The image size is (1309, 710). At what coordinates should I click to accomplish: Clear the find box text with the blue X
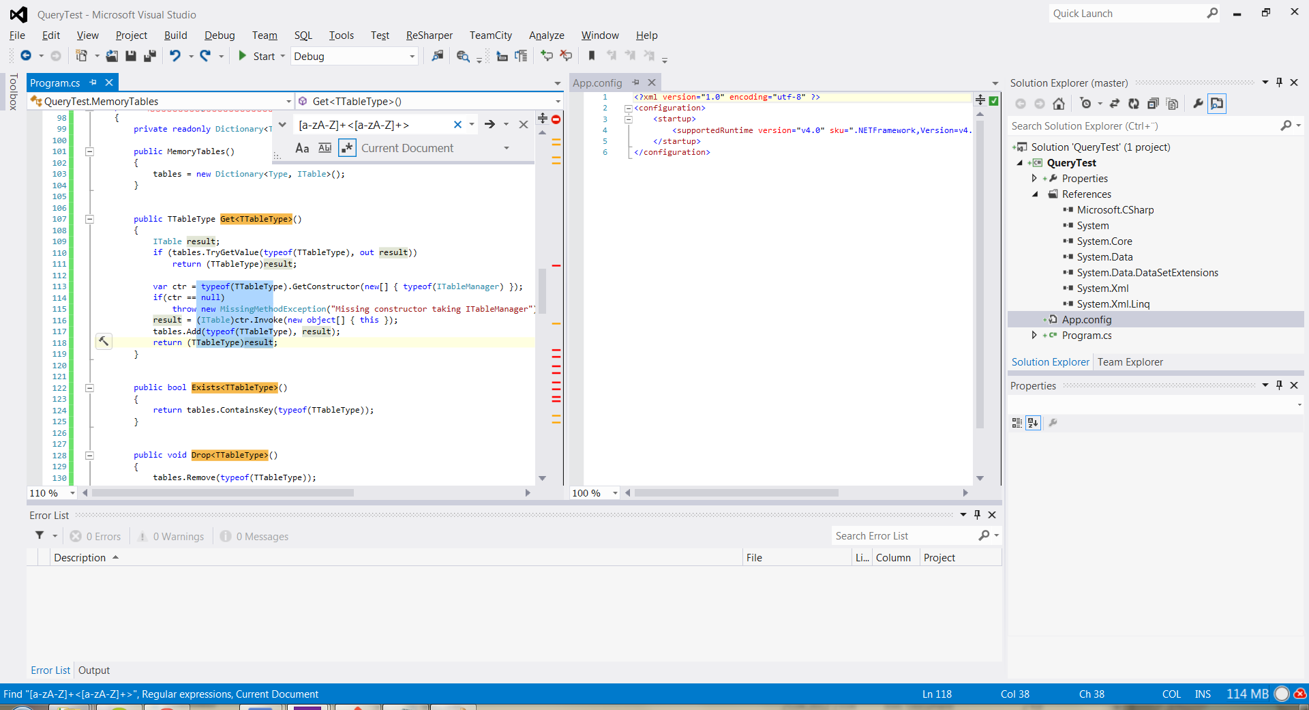pos(457,124)
